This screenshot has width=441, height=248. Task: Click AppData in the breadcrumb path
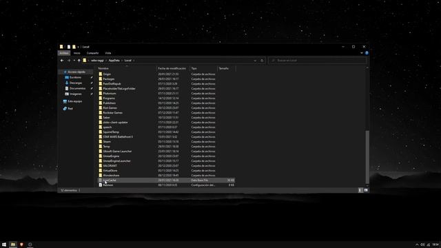point(114,61)
